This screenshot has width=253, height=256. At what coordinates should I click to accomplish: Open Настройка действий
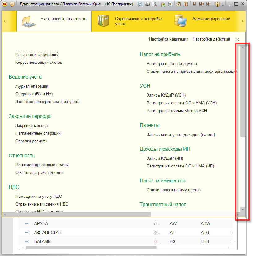pos(211,39)
